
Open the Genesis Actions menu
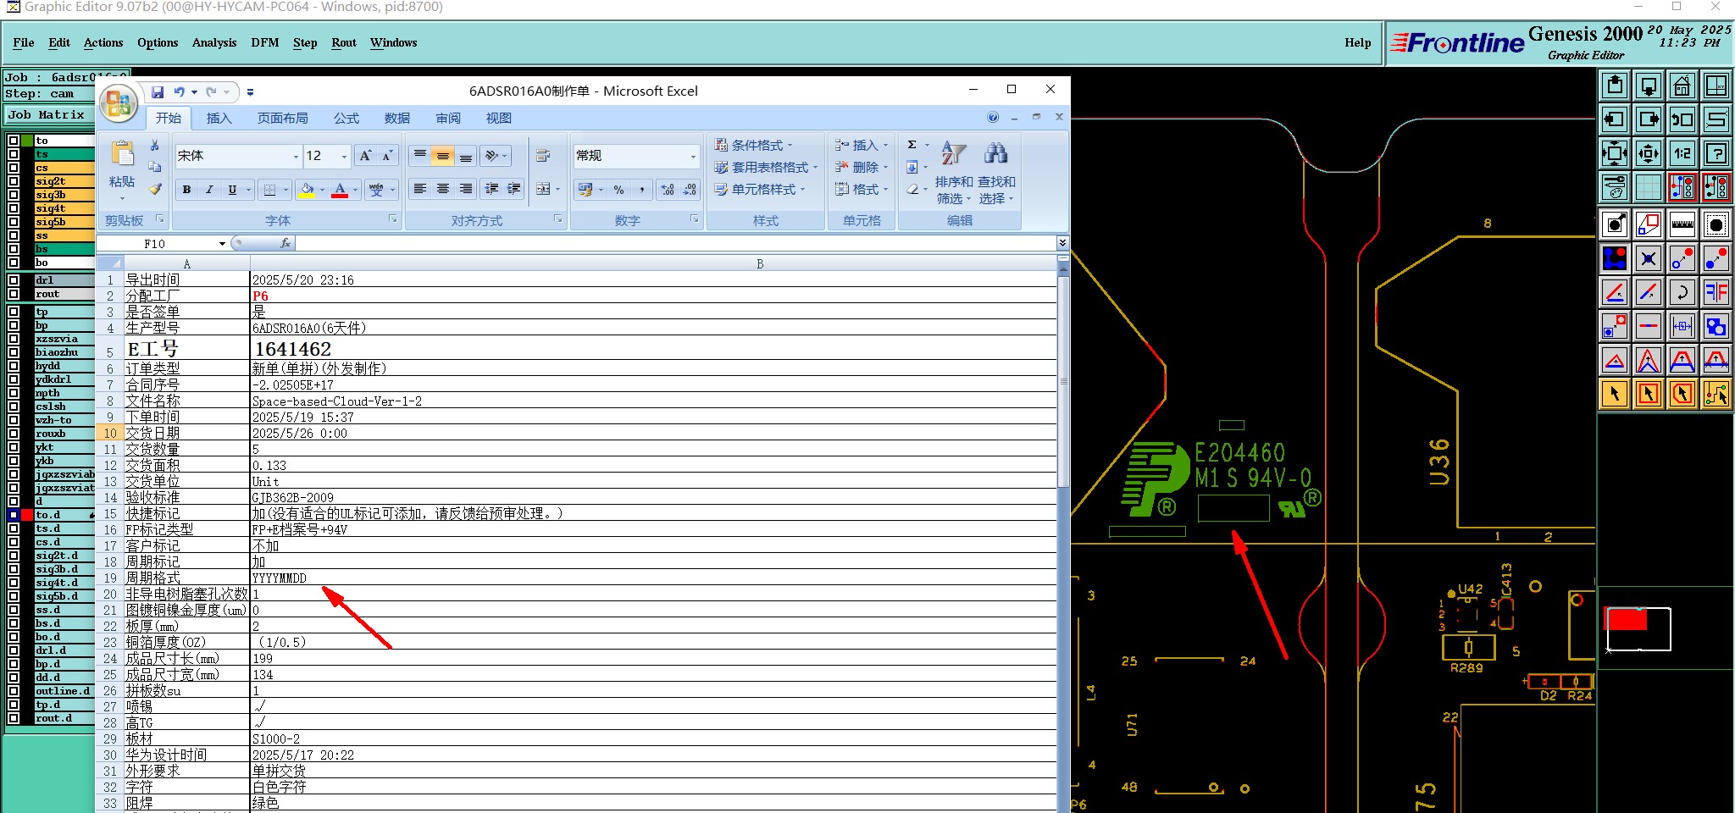103,42
